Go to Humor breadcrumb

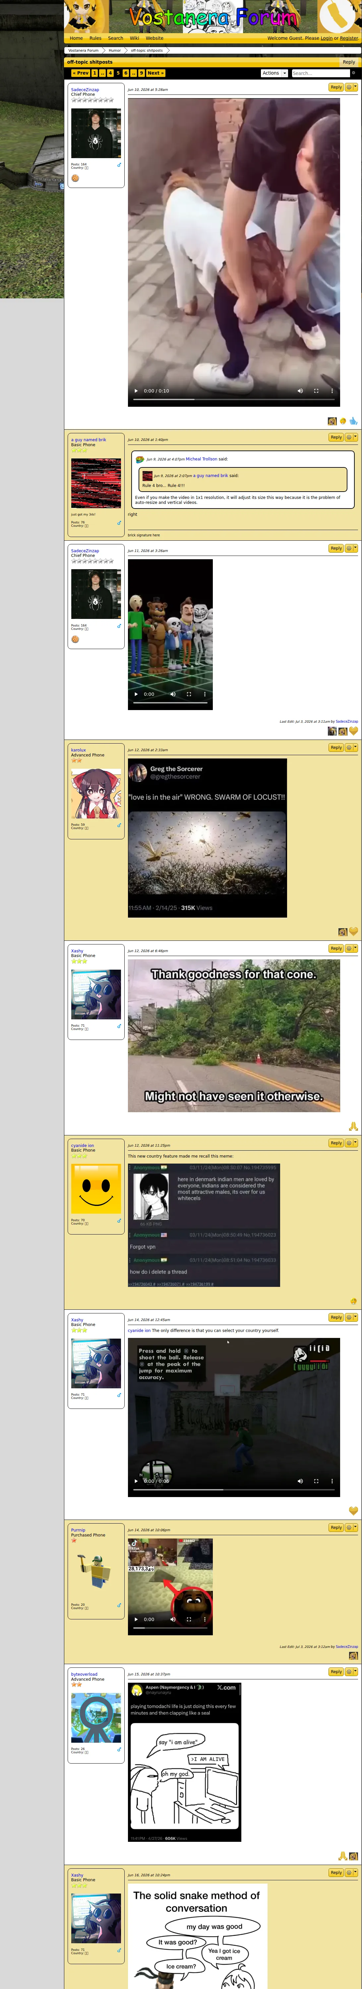coord(114,50)
